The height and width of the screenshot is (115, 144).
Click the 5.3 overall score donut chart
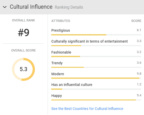point(23,69)
